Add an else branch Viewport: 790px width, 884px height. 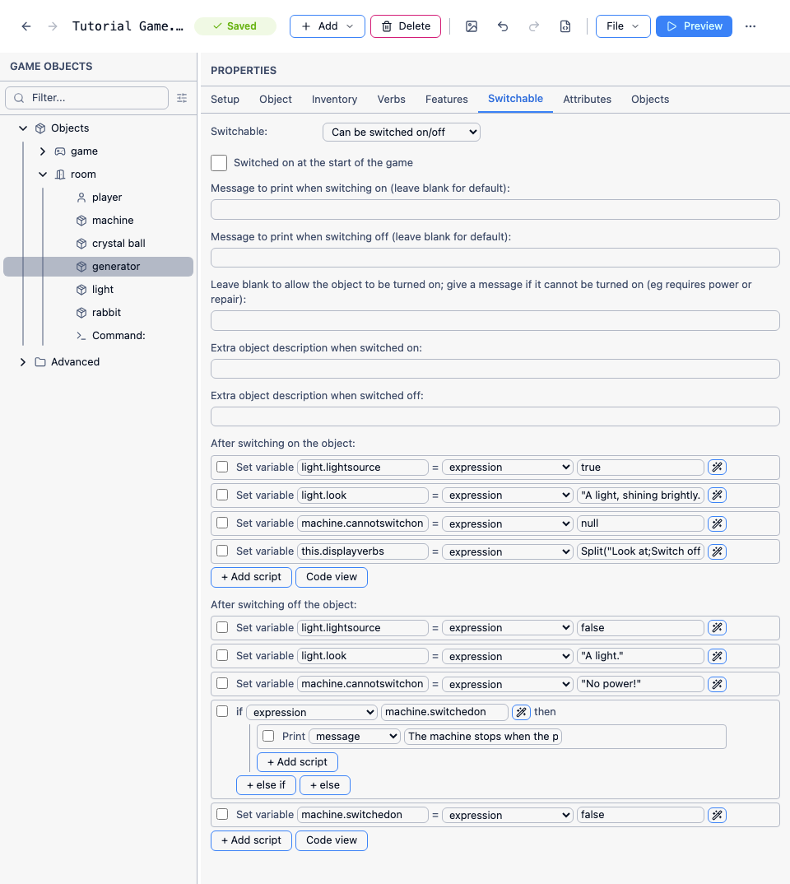click(325, 785)
